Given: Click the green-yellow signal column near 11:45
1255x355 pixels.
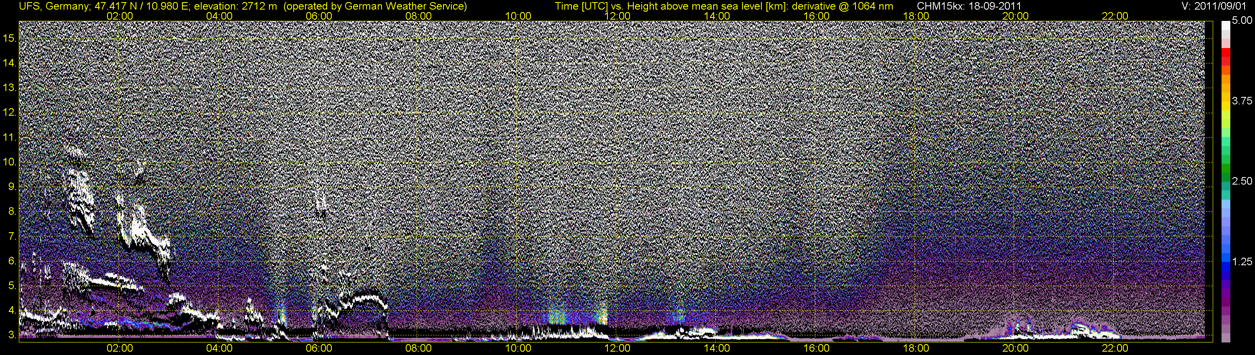Looking at the screenshot, I should pyautogui.click(x=603, y=314).
